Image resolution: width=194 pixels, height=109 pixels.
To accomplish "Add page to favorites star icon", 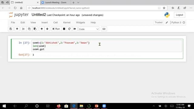I will [164, 8].
